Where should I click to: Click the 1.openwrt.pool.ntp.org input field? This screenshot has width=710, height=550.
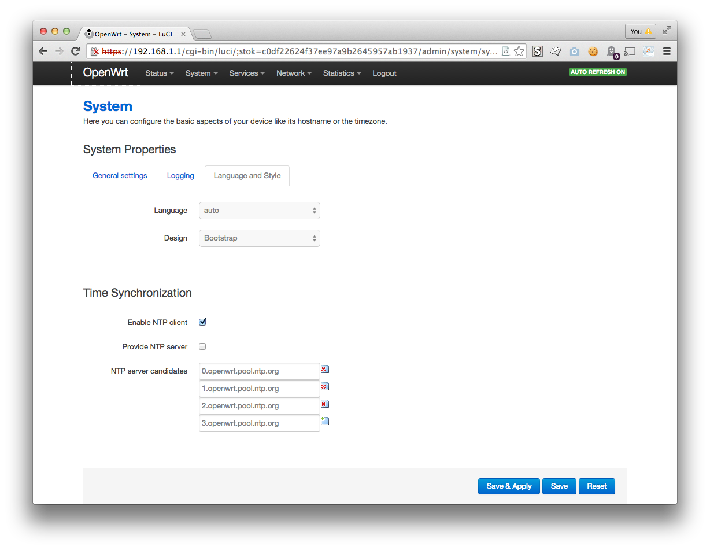click(x=259, y=389)
